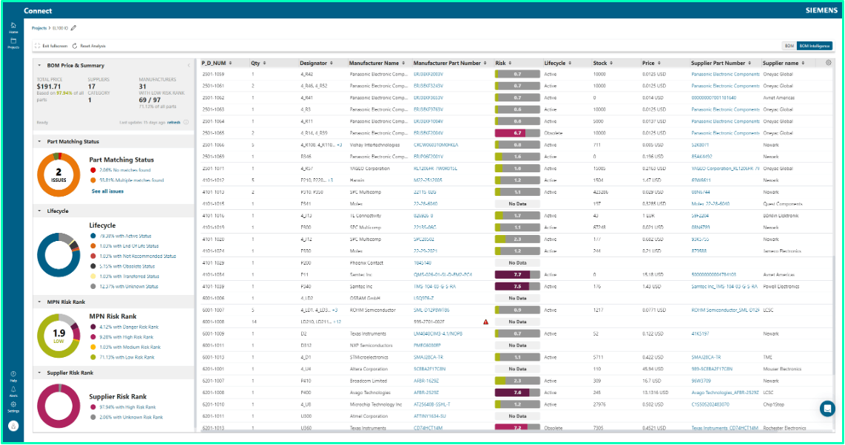Viewport: 845px width, 445px height.
Task: Click the Projects breadcrumb link
Action: [39, 28]
